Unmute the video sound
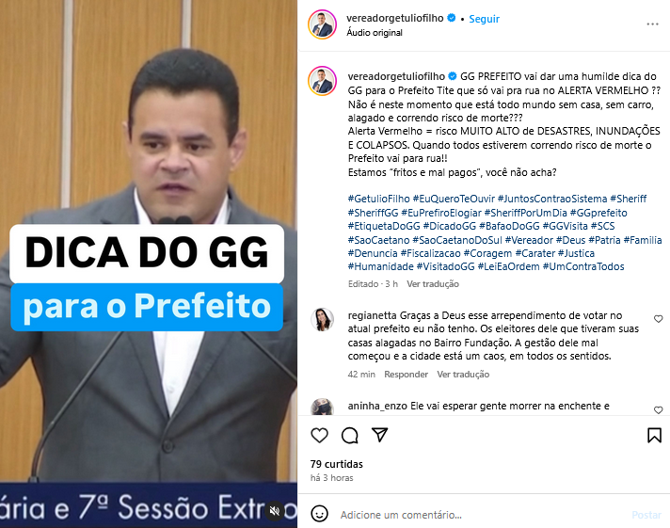The image size is (670, 528). pyautogui.click(x=275, y=511)
